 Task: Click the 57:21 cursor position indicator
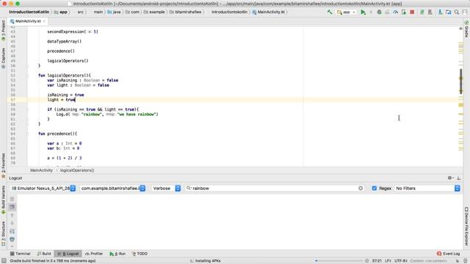point(377,261)
